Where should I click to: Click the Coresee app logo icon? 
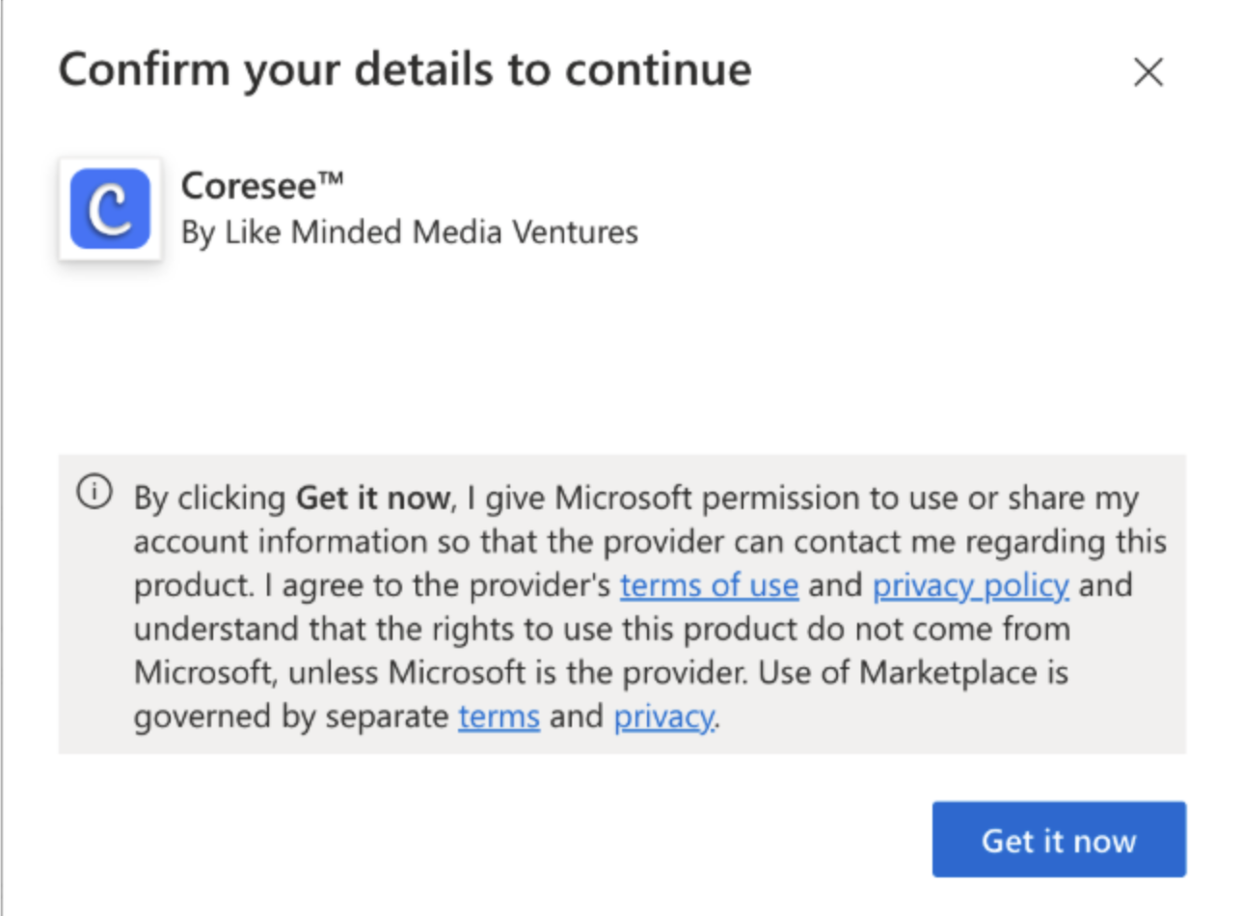click(x=110, y=209)
